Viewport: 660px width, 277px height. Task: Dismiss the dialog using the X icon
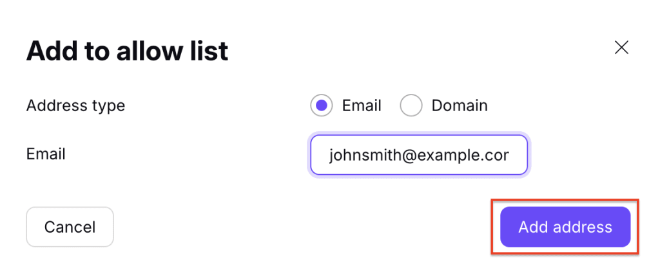[x=621, y=48]
